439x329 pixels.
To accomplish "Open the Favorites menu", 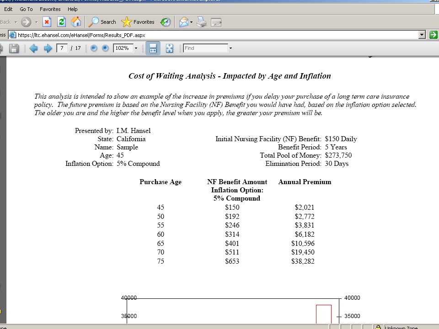I will pos(50,9).
